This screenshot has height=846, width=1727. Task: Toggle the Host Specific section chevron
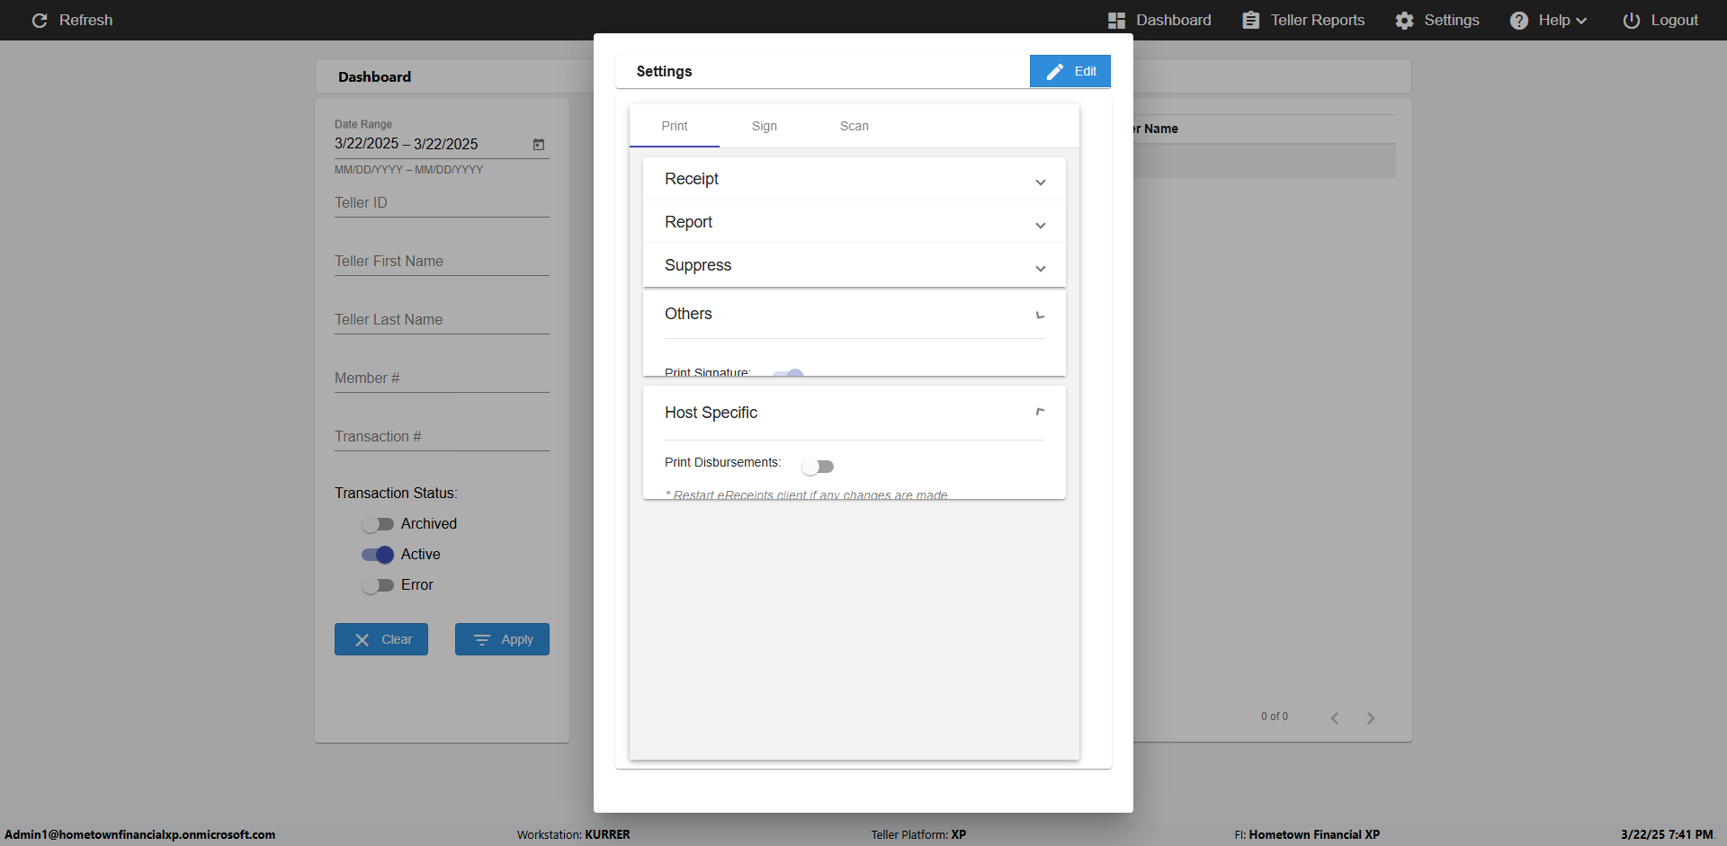[1040, 412]
